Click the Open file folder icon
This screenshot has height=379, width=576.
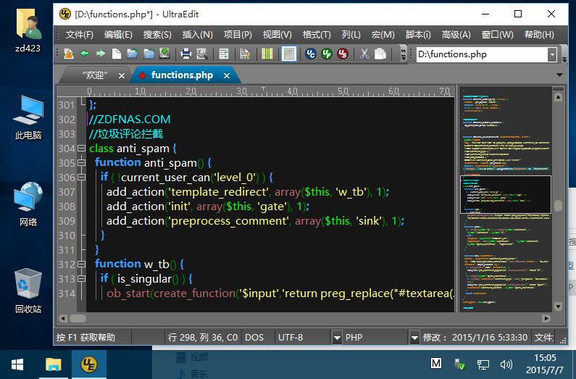(133, 54)
